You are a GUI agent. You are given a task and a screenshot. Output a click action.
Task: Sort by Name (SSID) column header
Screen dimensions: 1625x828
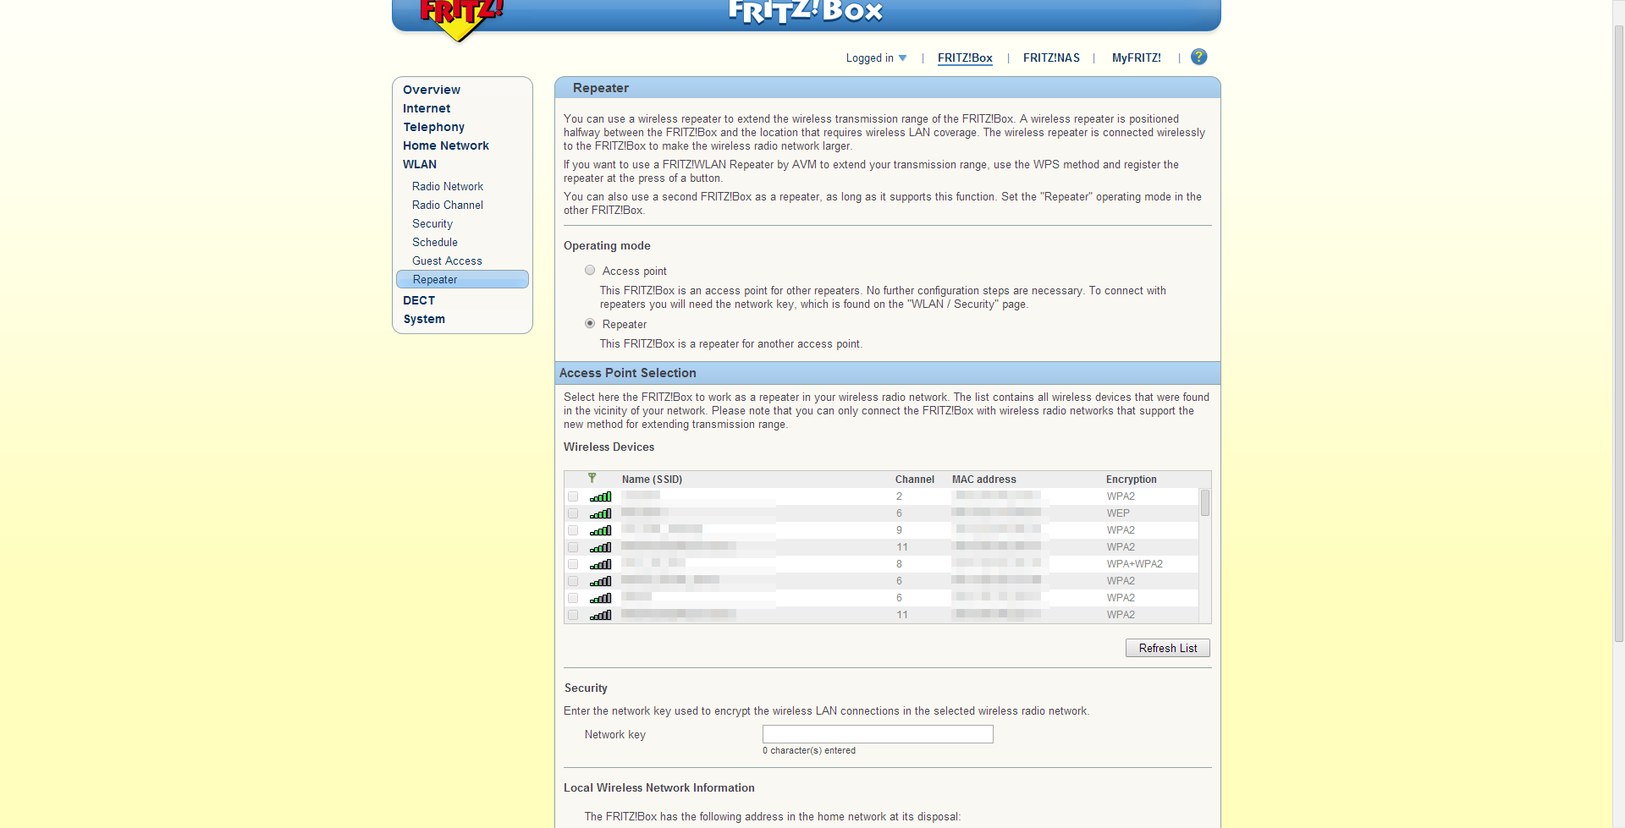click(x=652, y=480)
